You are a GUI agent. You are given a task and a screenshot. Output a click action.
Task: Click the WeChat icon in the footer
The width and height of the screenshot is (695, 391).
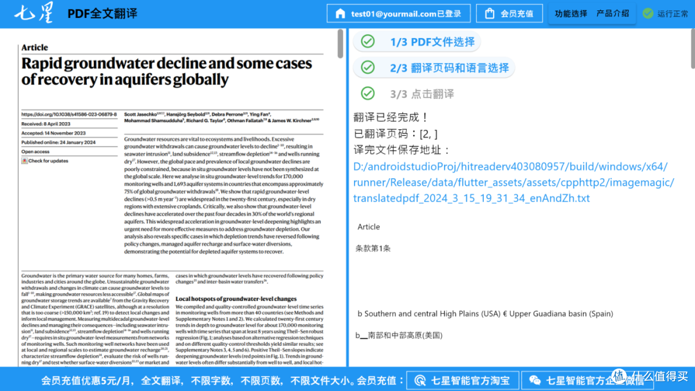535,380
